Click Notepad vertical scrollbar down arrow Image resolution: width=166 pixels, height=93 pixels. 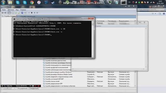[146, 67]
